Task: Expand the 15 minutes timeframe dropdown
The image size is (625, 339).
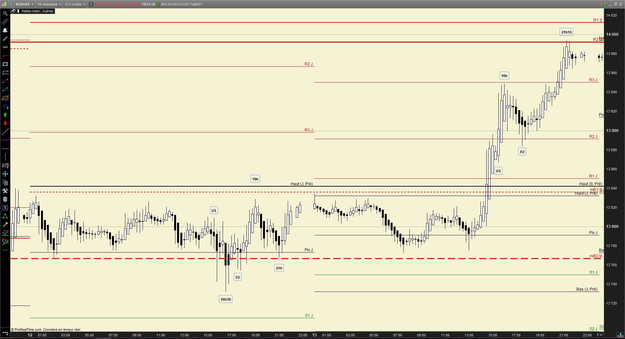Action: click(49, 4)
